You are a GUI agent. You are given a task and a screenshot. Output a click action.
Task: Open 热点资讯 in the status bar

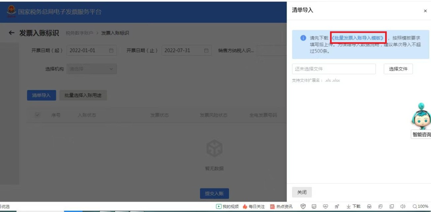tap(281, 206)
